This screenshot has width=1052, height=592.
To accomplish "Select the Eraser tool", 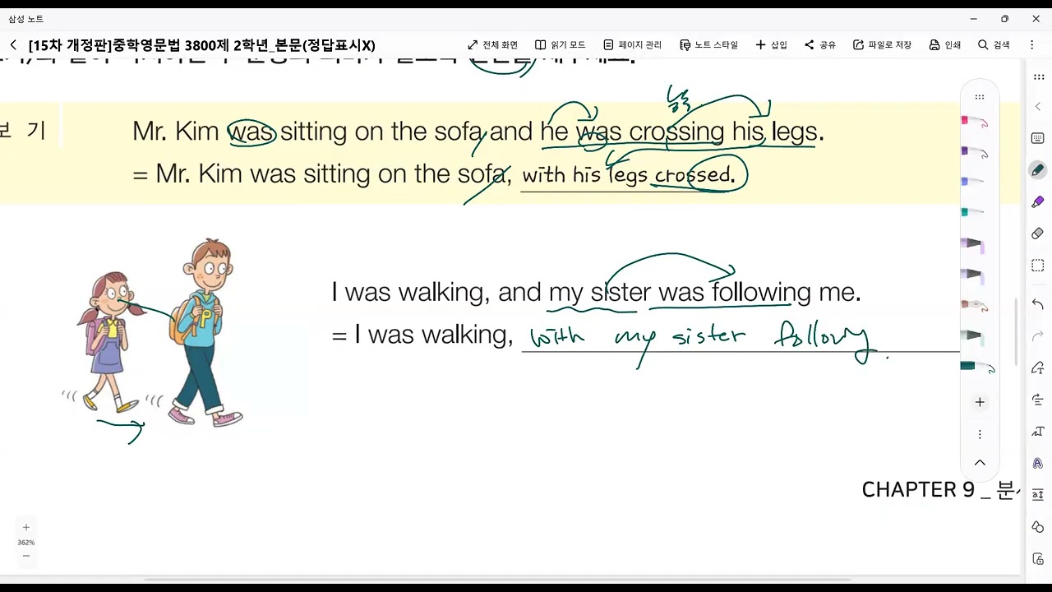I will click(x=1038, y=234).
